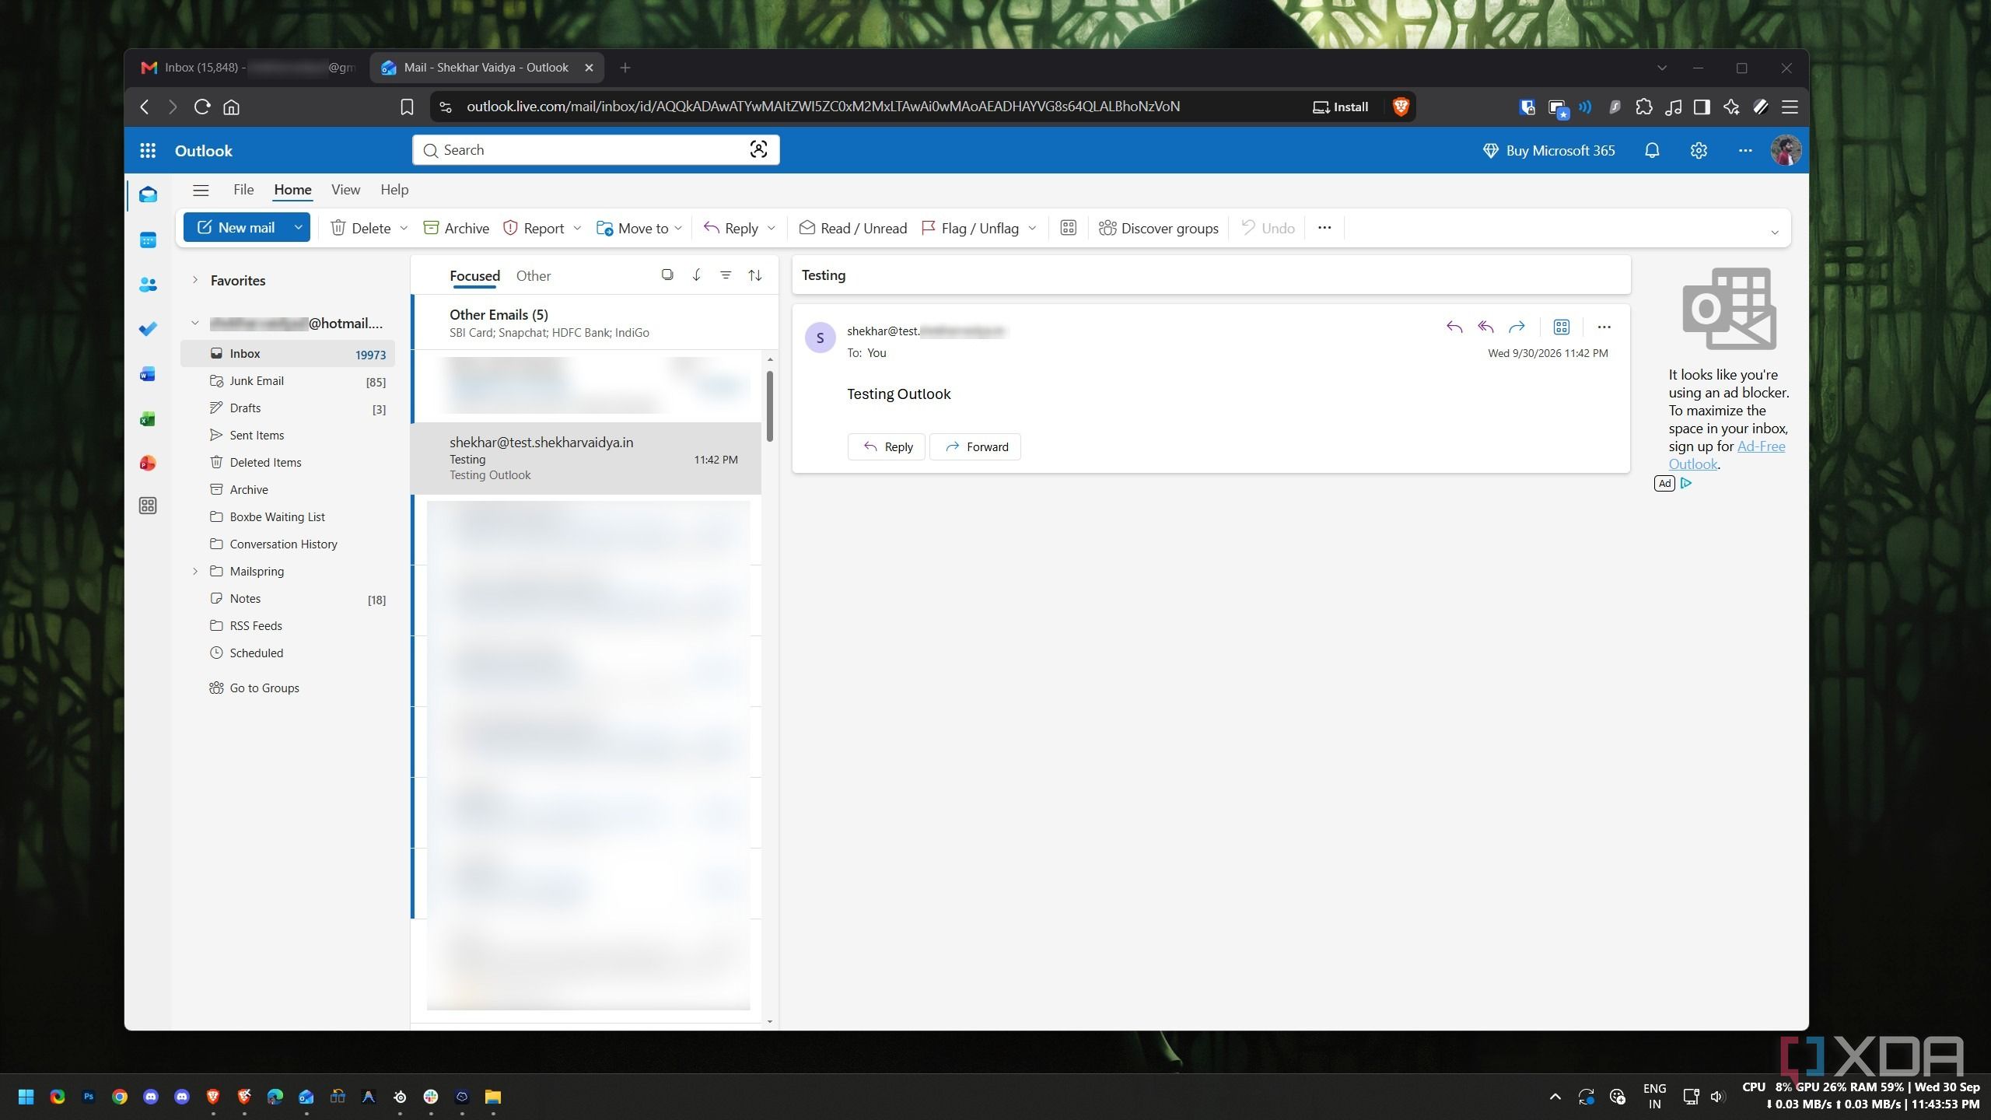The height and width of the screenshot is (1120, 1991).
Task: Open the Move to dropdown arrow
Action: point(678,228)
